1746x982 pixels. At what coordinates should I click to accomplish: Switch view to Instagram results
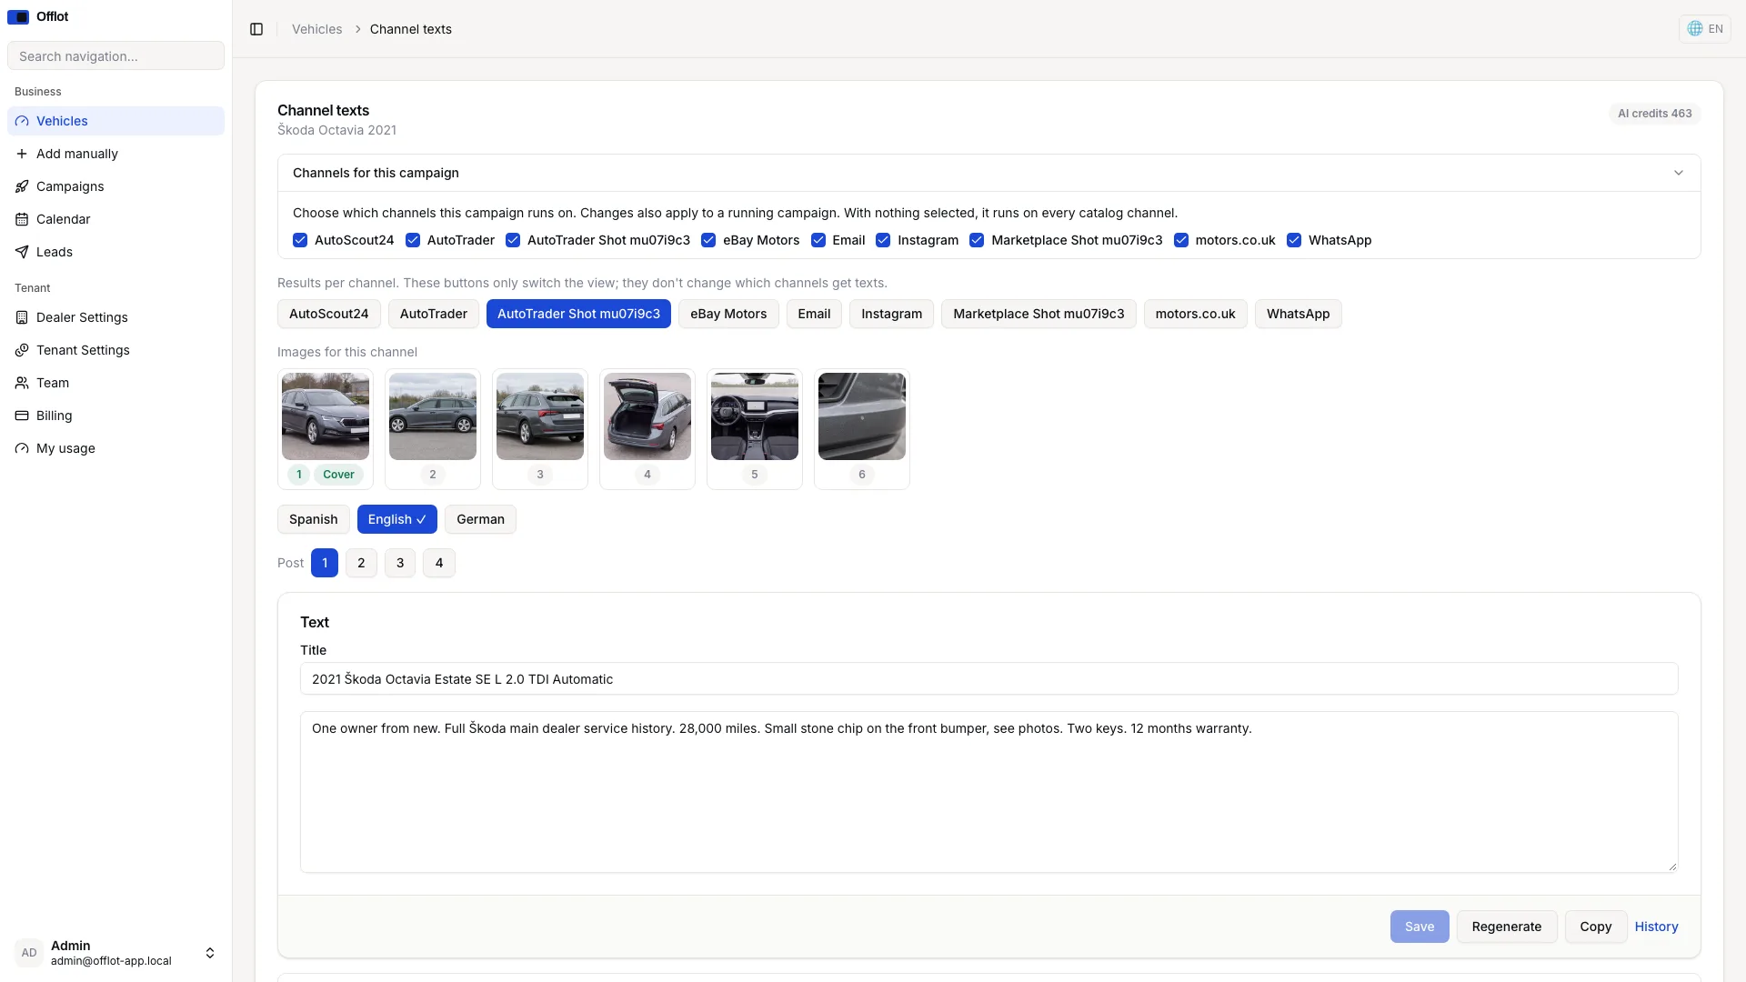[891, 314]
